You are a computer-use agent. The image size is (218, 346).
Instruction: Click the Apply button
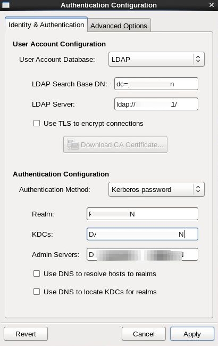tap(192, 334)
